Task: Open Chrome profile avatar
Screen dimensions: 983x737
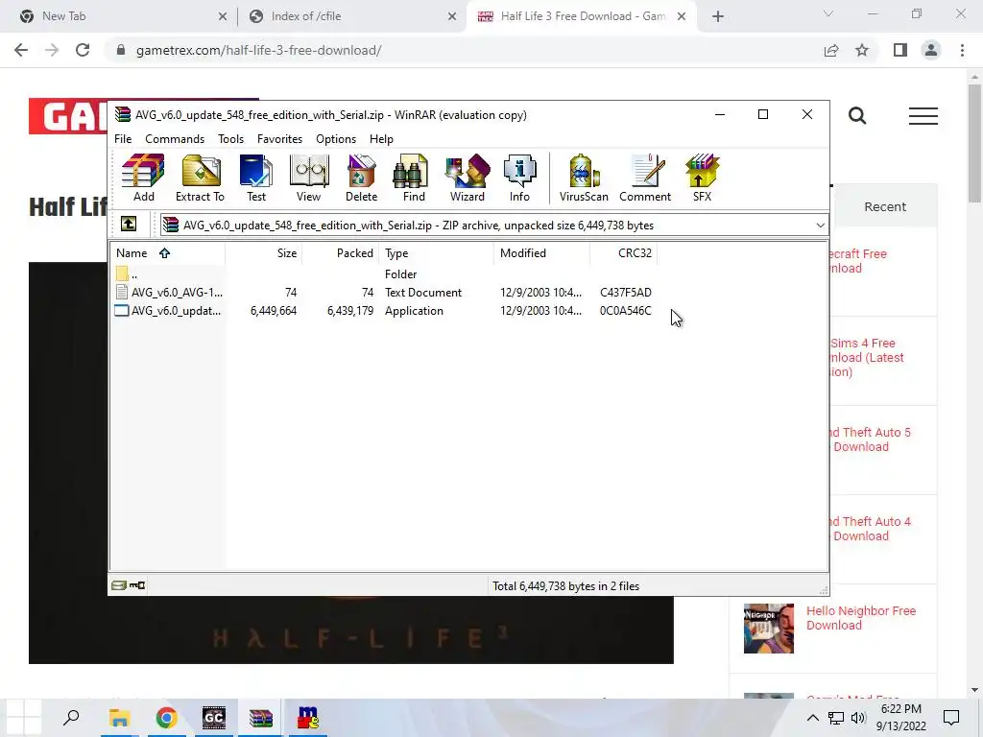Action: pos(931,50)
